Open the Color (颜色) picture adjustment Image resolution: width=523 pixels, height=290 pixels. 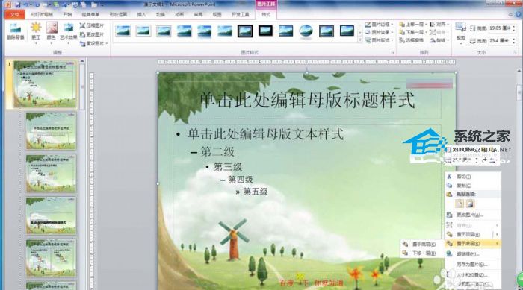pyautogui.click(x=52, y=31)
